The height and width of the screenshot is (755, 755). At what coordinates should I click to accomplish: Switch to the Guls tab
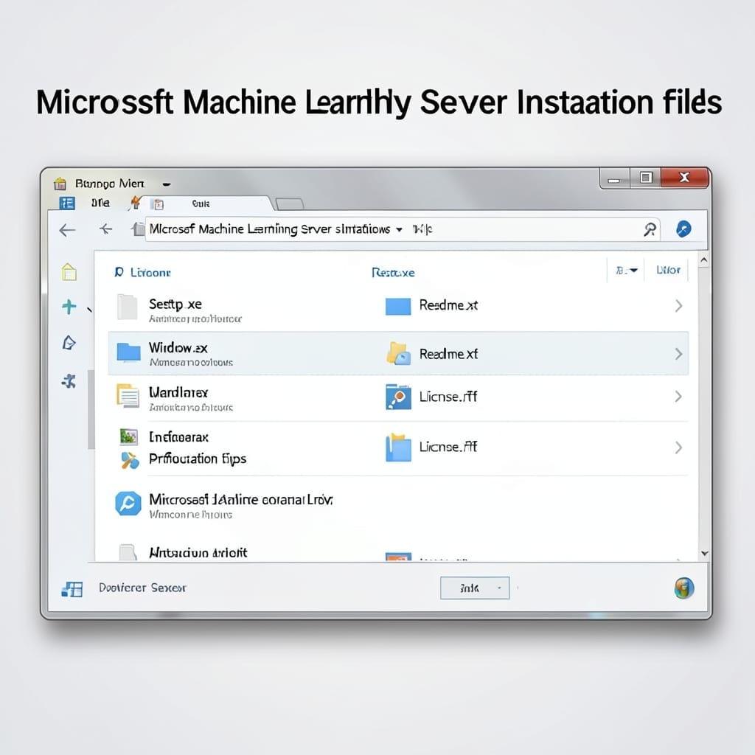point(201,203)
